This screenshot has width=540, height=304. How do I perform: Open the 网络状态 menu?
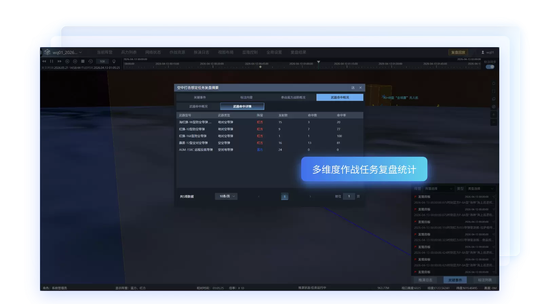click(153, 52)
